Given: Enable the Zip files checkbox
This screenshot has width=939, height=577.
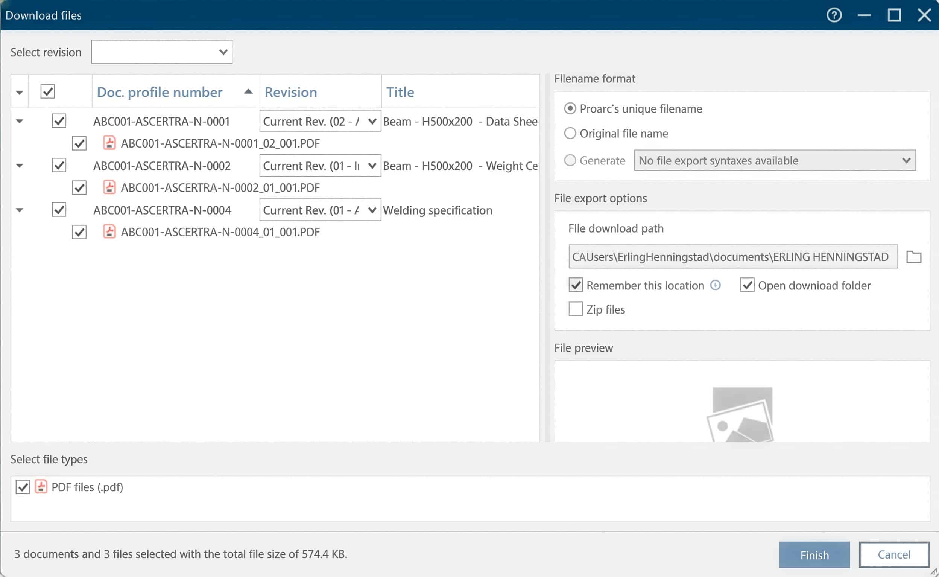Looking at the screenshot, I should pyautogui.click(x=576, y=309).
